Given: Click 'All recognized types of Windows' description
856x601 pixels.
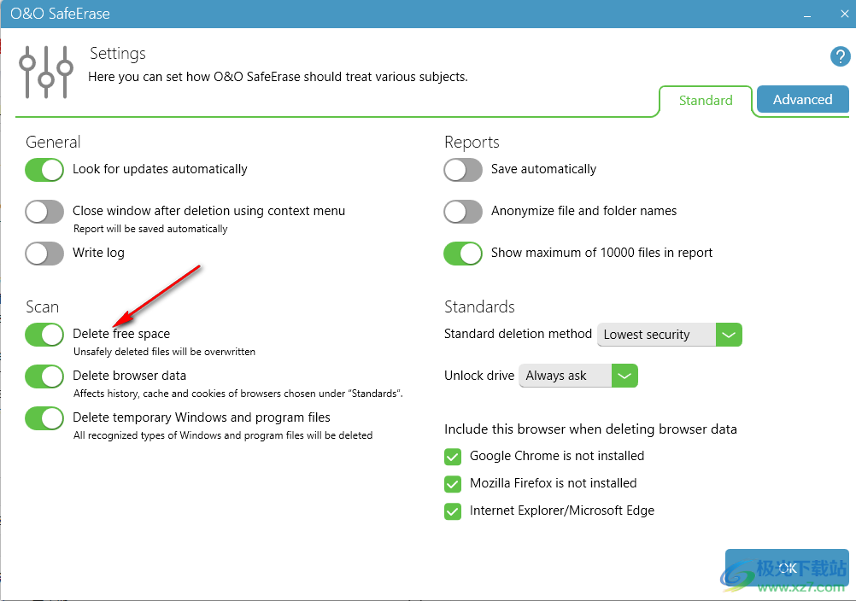Looking at the screenshot, I should [223, 435].
